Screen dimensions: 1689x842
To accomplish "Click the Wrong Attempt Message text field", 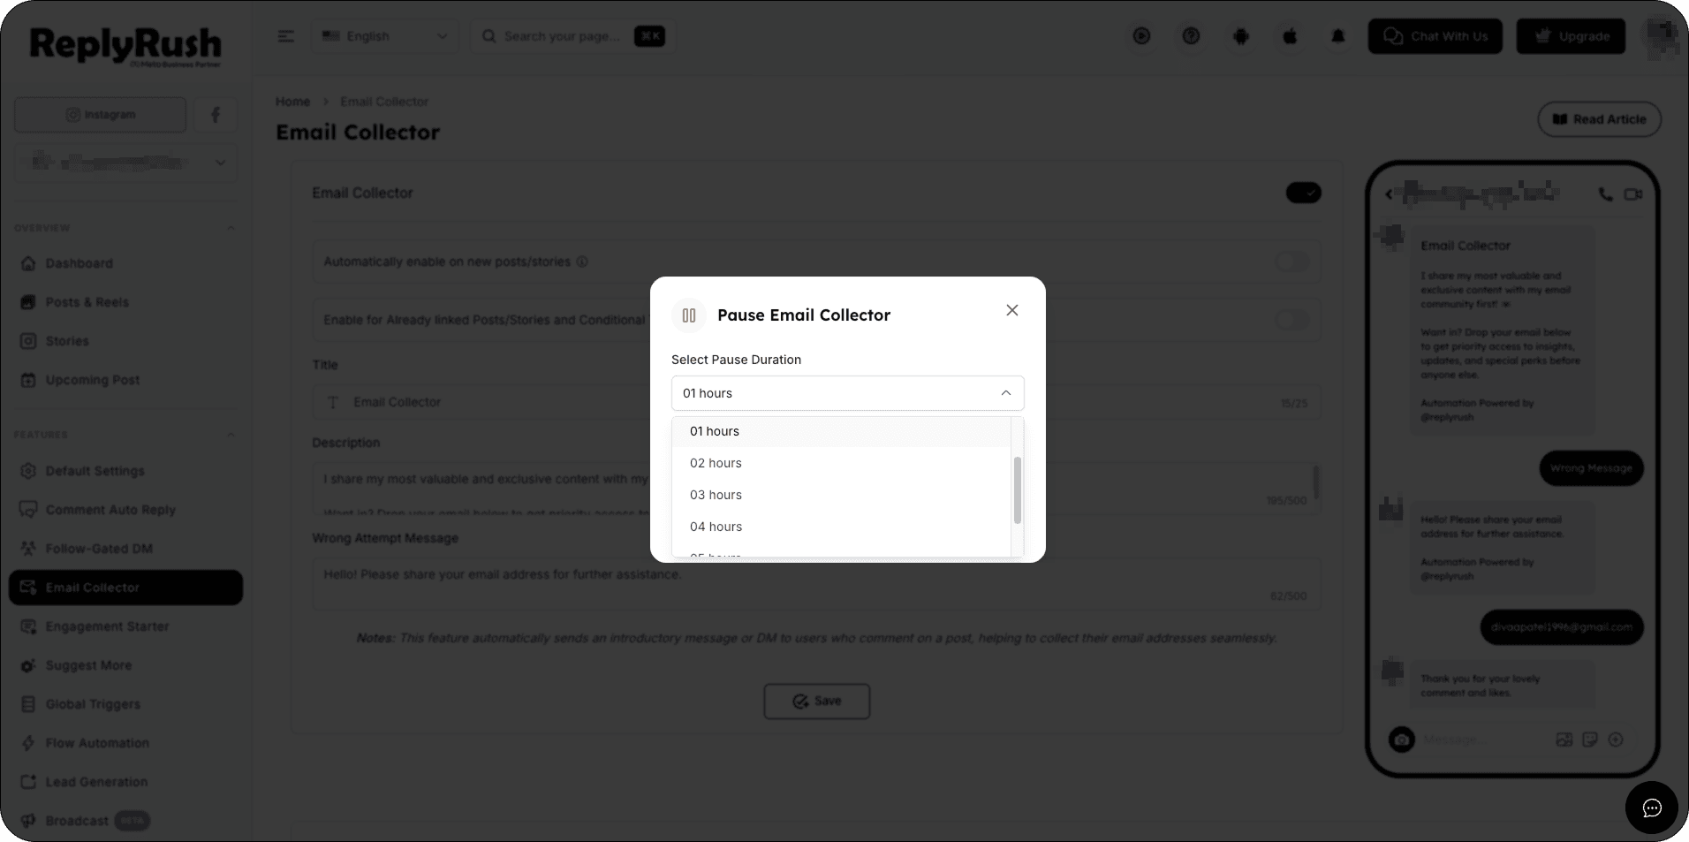I will point(816,583).
